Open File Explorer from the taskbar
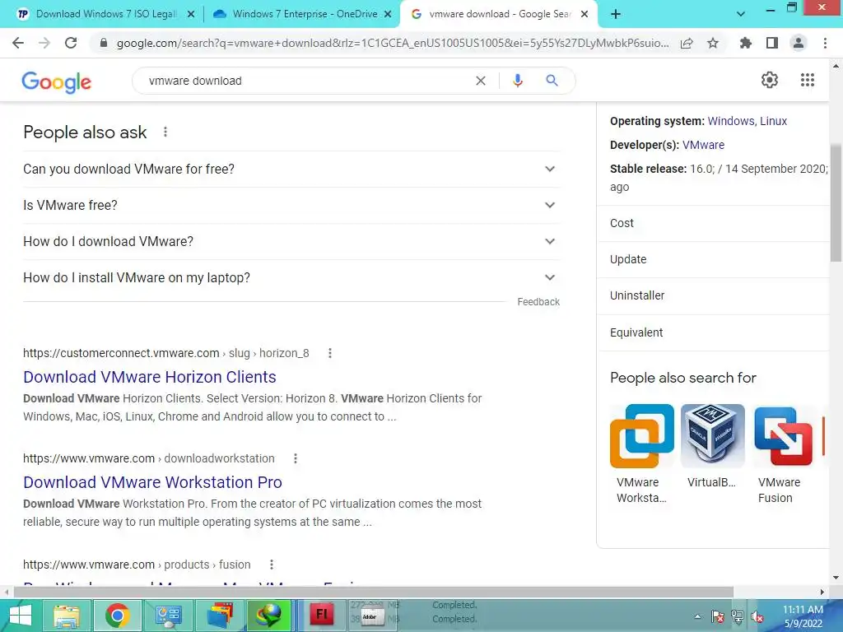The height and width of the screenshot is (632, 843). point(66,616)
